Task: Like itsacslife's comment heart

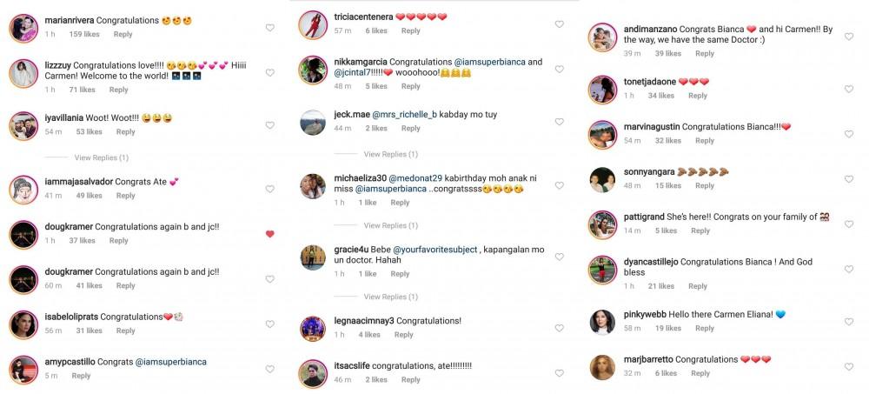Action: [x=559, y=373]
